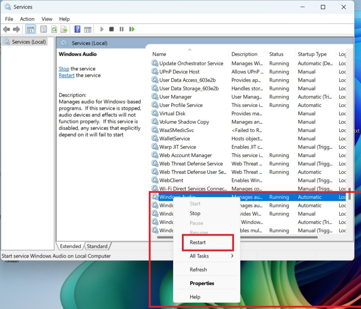Sort by the Description column header
361x309 pixels.
pos(248,54)
